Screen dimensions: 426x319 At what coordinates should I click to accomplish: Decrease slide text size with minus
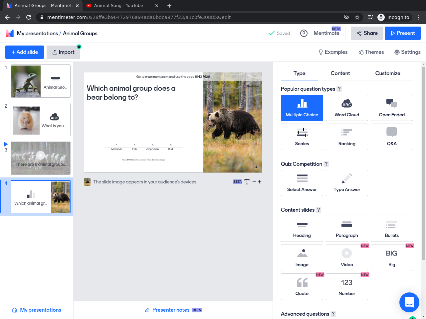(x=254, y=182)
